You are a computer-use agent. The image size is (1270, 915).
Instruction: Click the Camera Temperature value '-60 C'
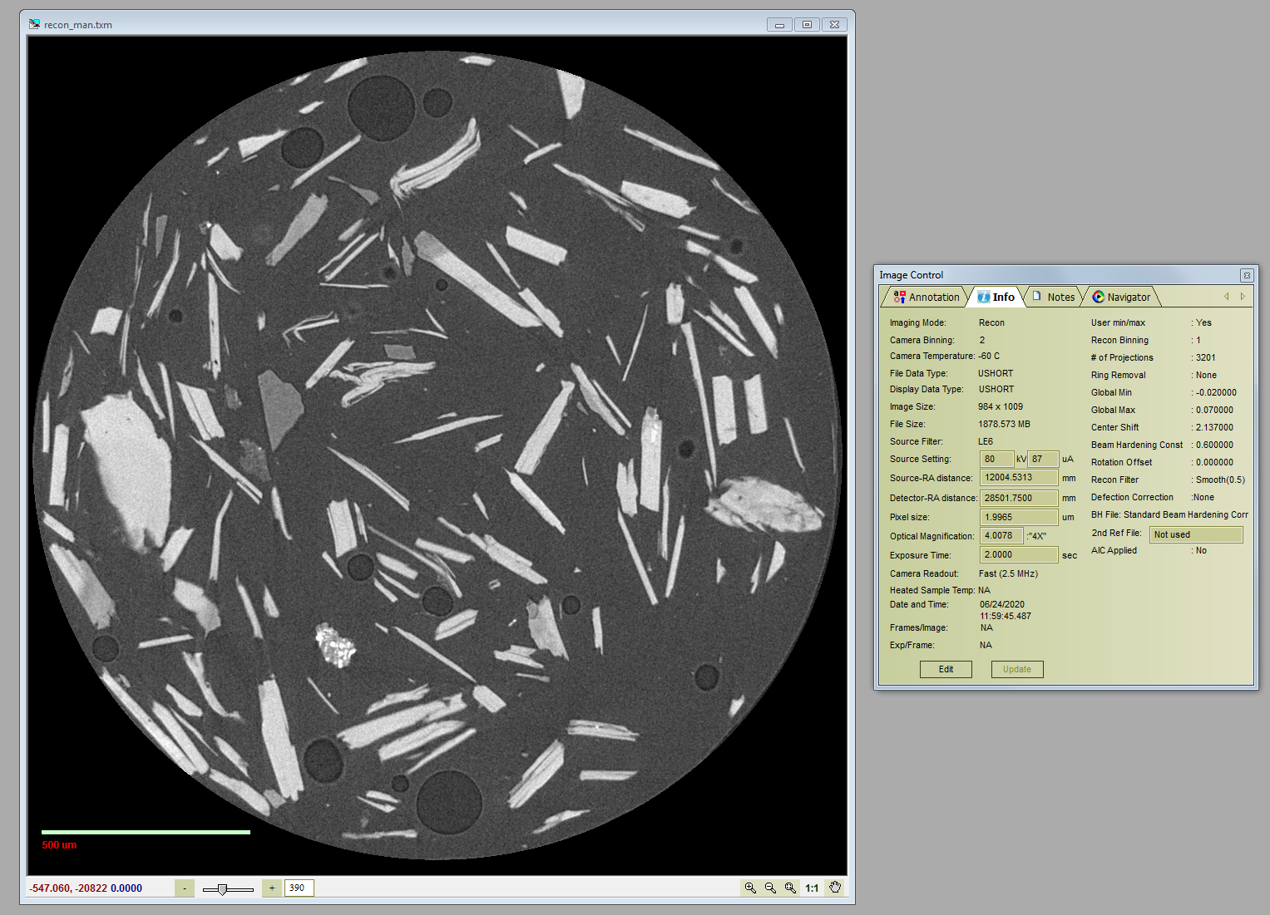point(989,356)
